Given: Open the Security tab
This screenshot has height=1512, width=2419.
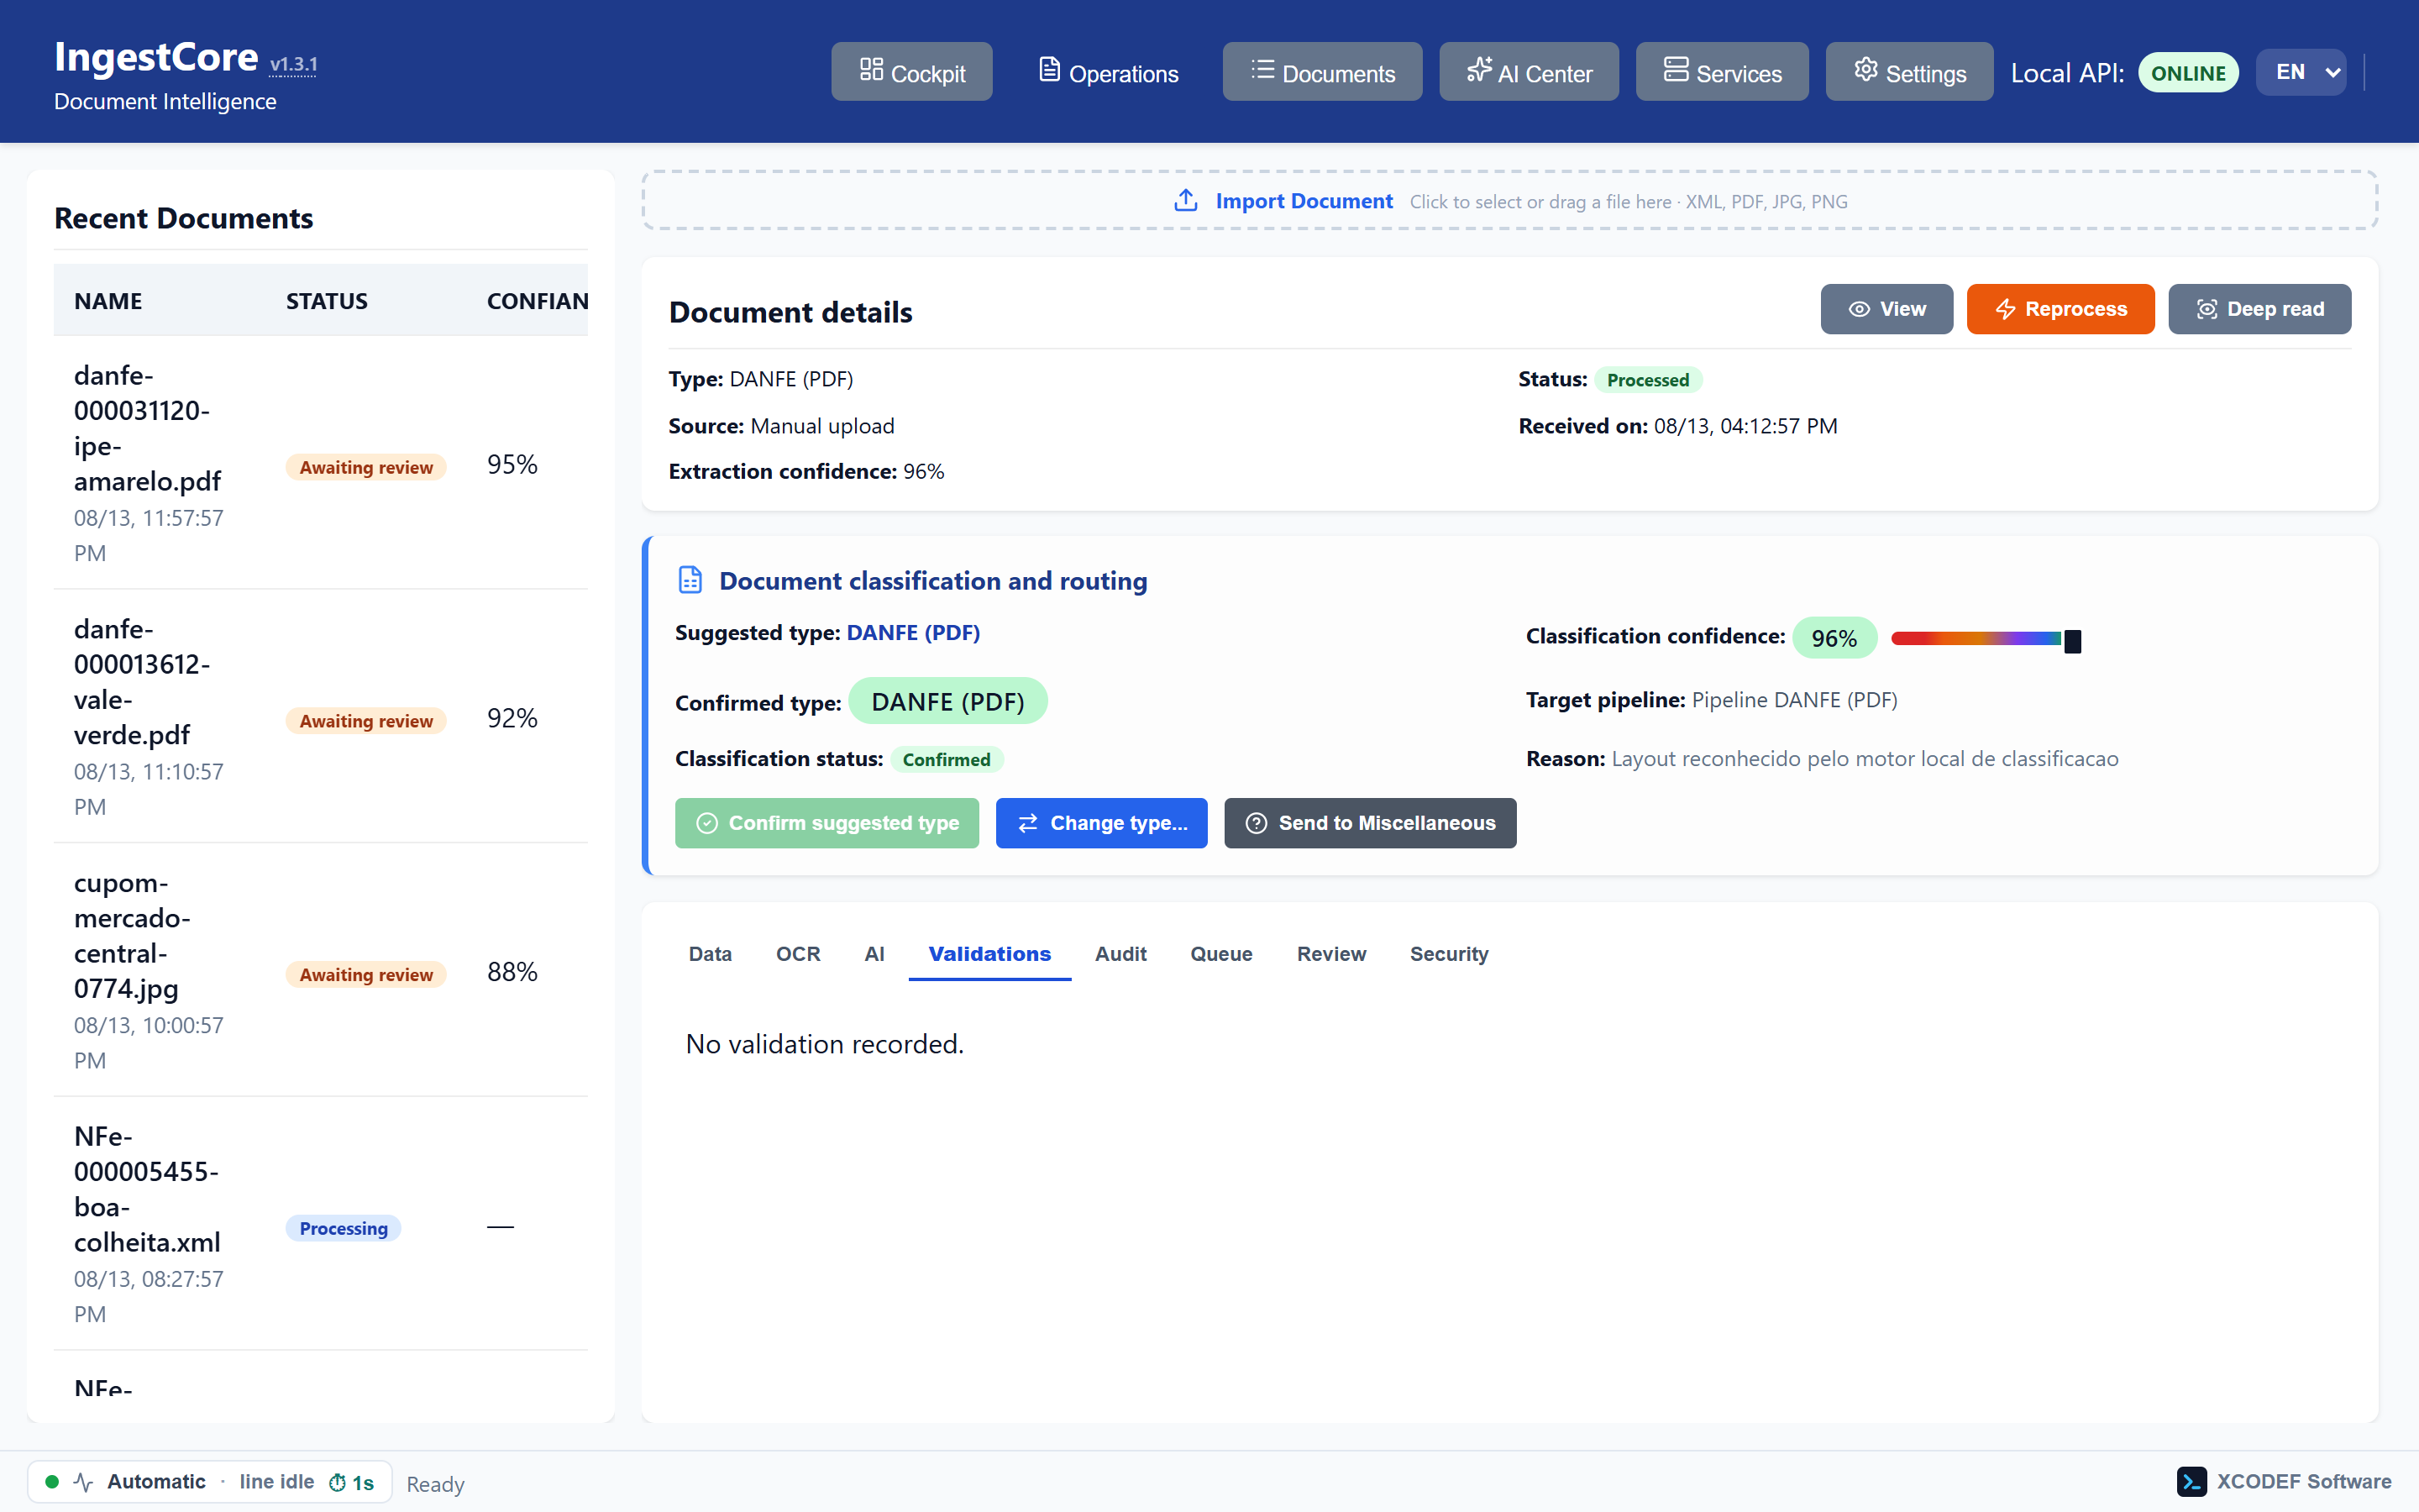Looking at the screenshot, I should tap(1450, 953).
